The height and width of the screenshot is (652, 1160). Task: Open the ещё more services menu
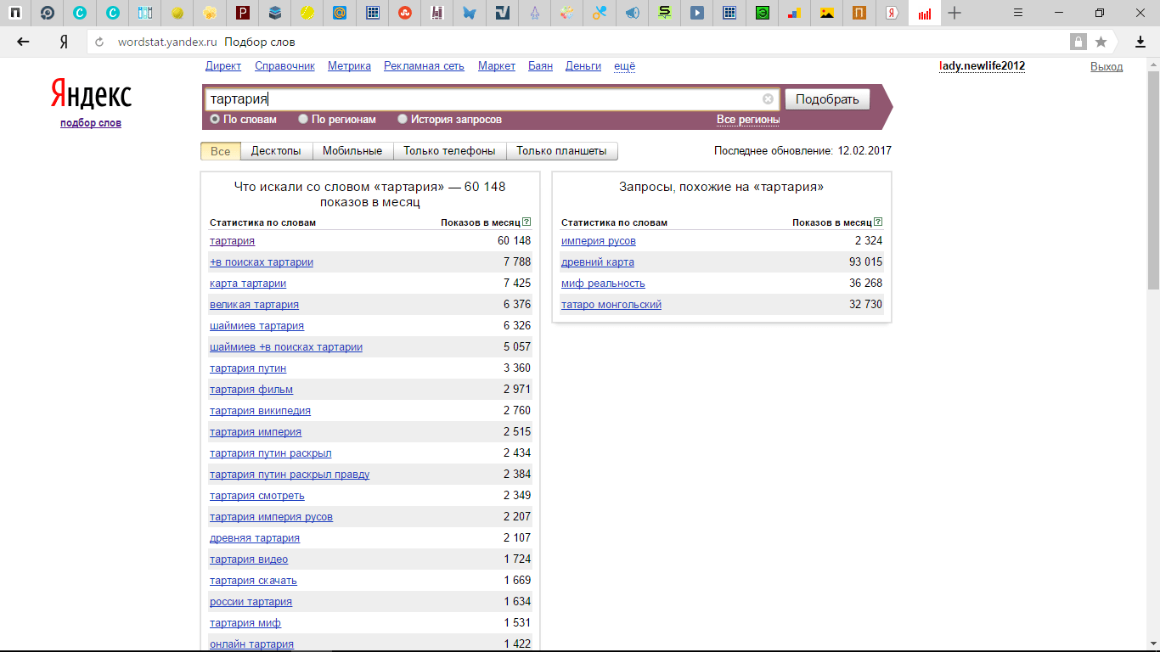(x=624, y=66)
